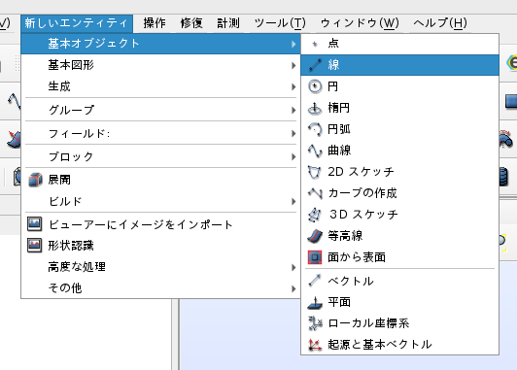517x370 pixels.
Task: Choose 形状認識 from the menu
Action: (x=160, y=246)
